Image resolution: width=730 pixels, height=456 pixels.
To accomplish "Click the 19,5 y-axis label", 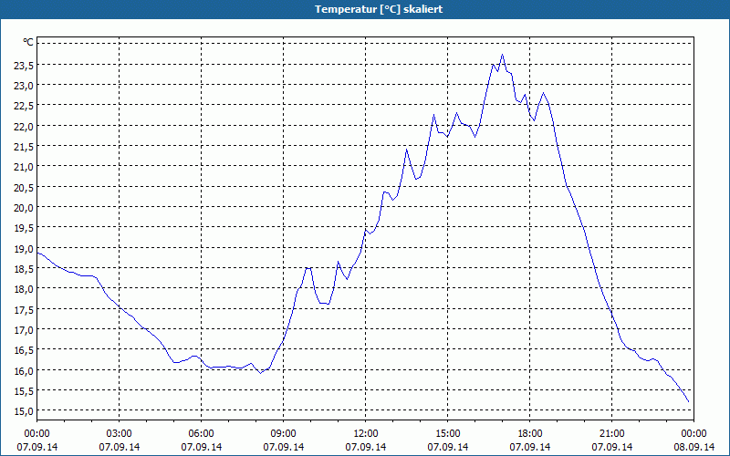I will pos(24,228).
